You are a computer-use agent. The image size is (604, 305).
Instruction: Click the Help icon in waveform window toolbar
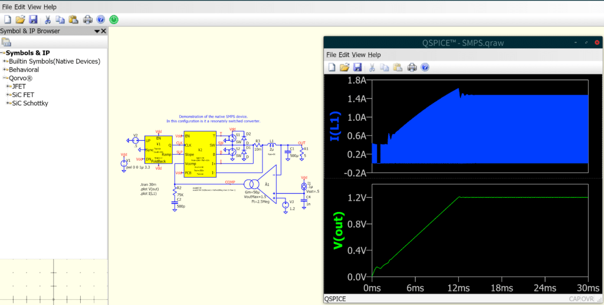click(x=425, y=67)
